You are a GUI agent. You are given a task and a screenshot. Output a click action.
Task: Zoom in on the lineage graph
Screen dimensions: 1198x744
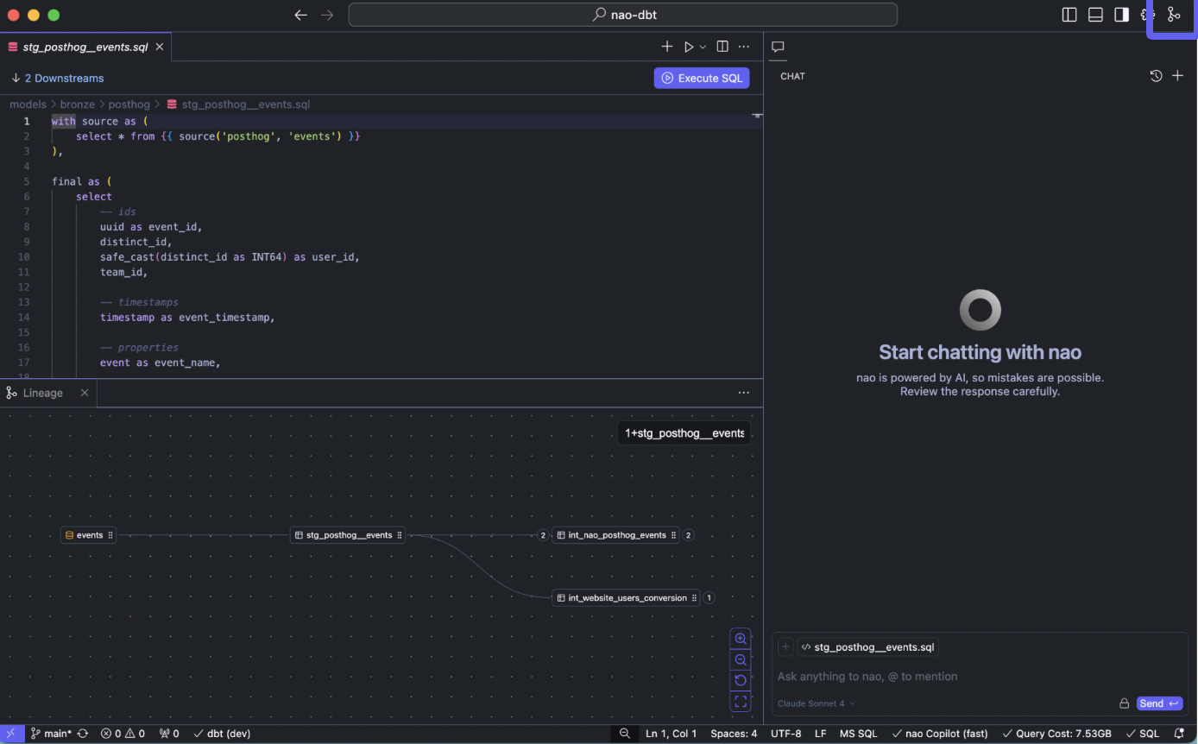[740, 639]
